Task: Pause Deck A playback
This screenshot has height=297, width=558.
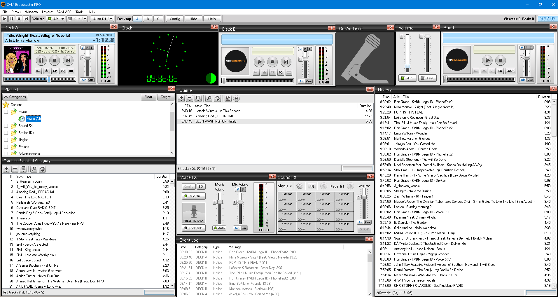Action: (x=41, y=60)
